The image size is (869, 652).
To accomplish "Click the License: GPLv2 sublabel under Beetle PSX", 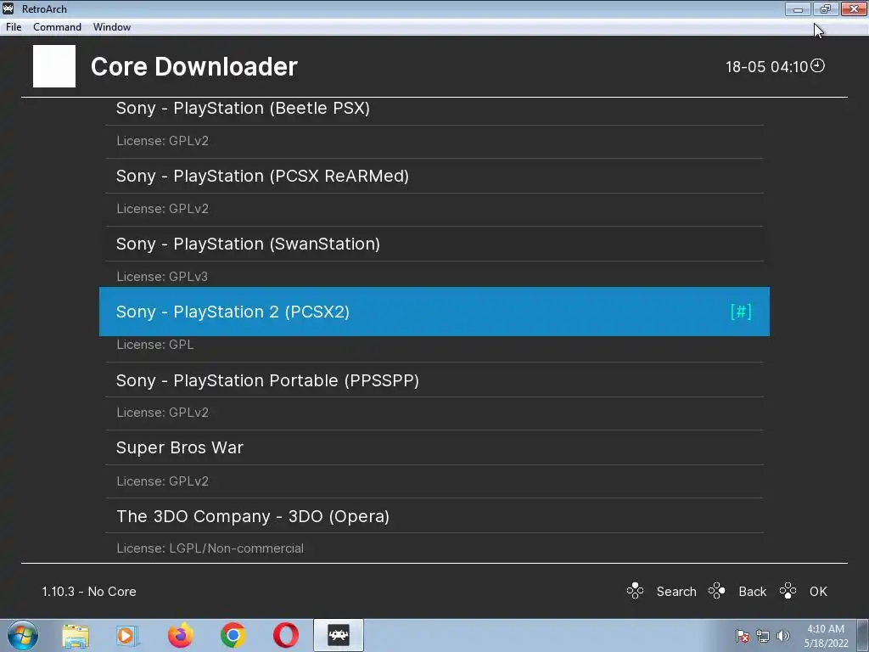I will click(162, 141).
